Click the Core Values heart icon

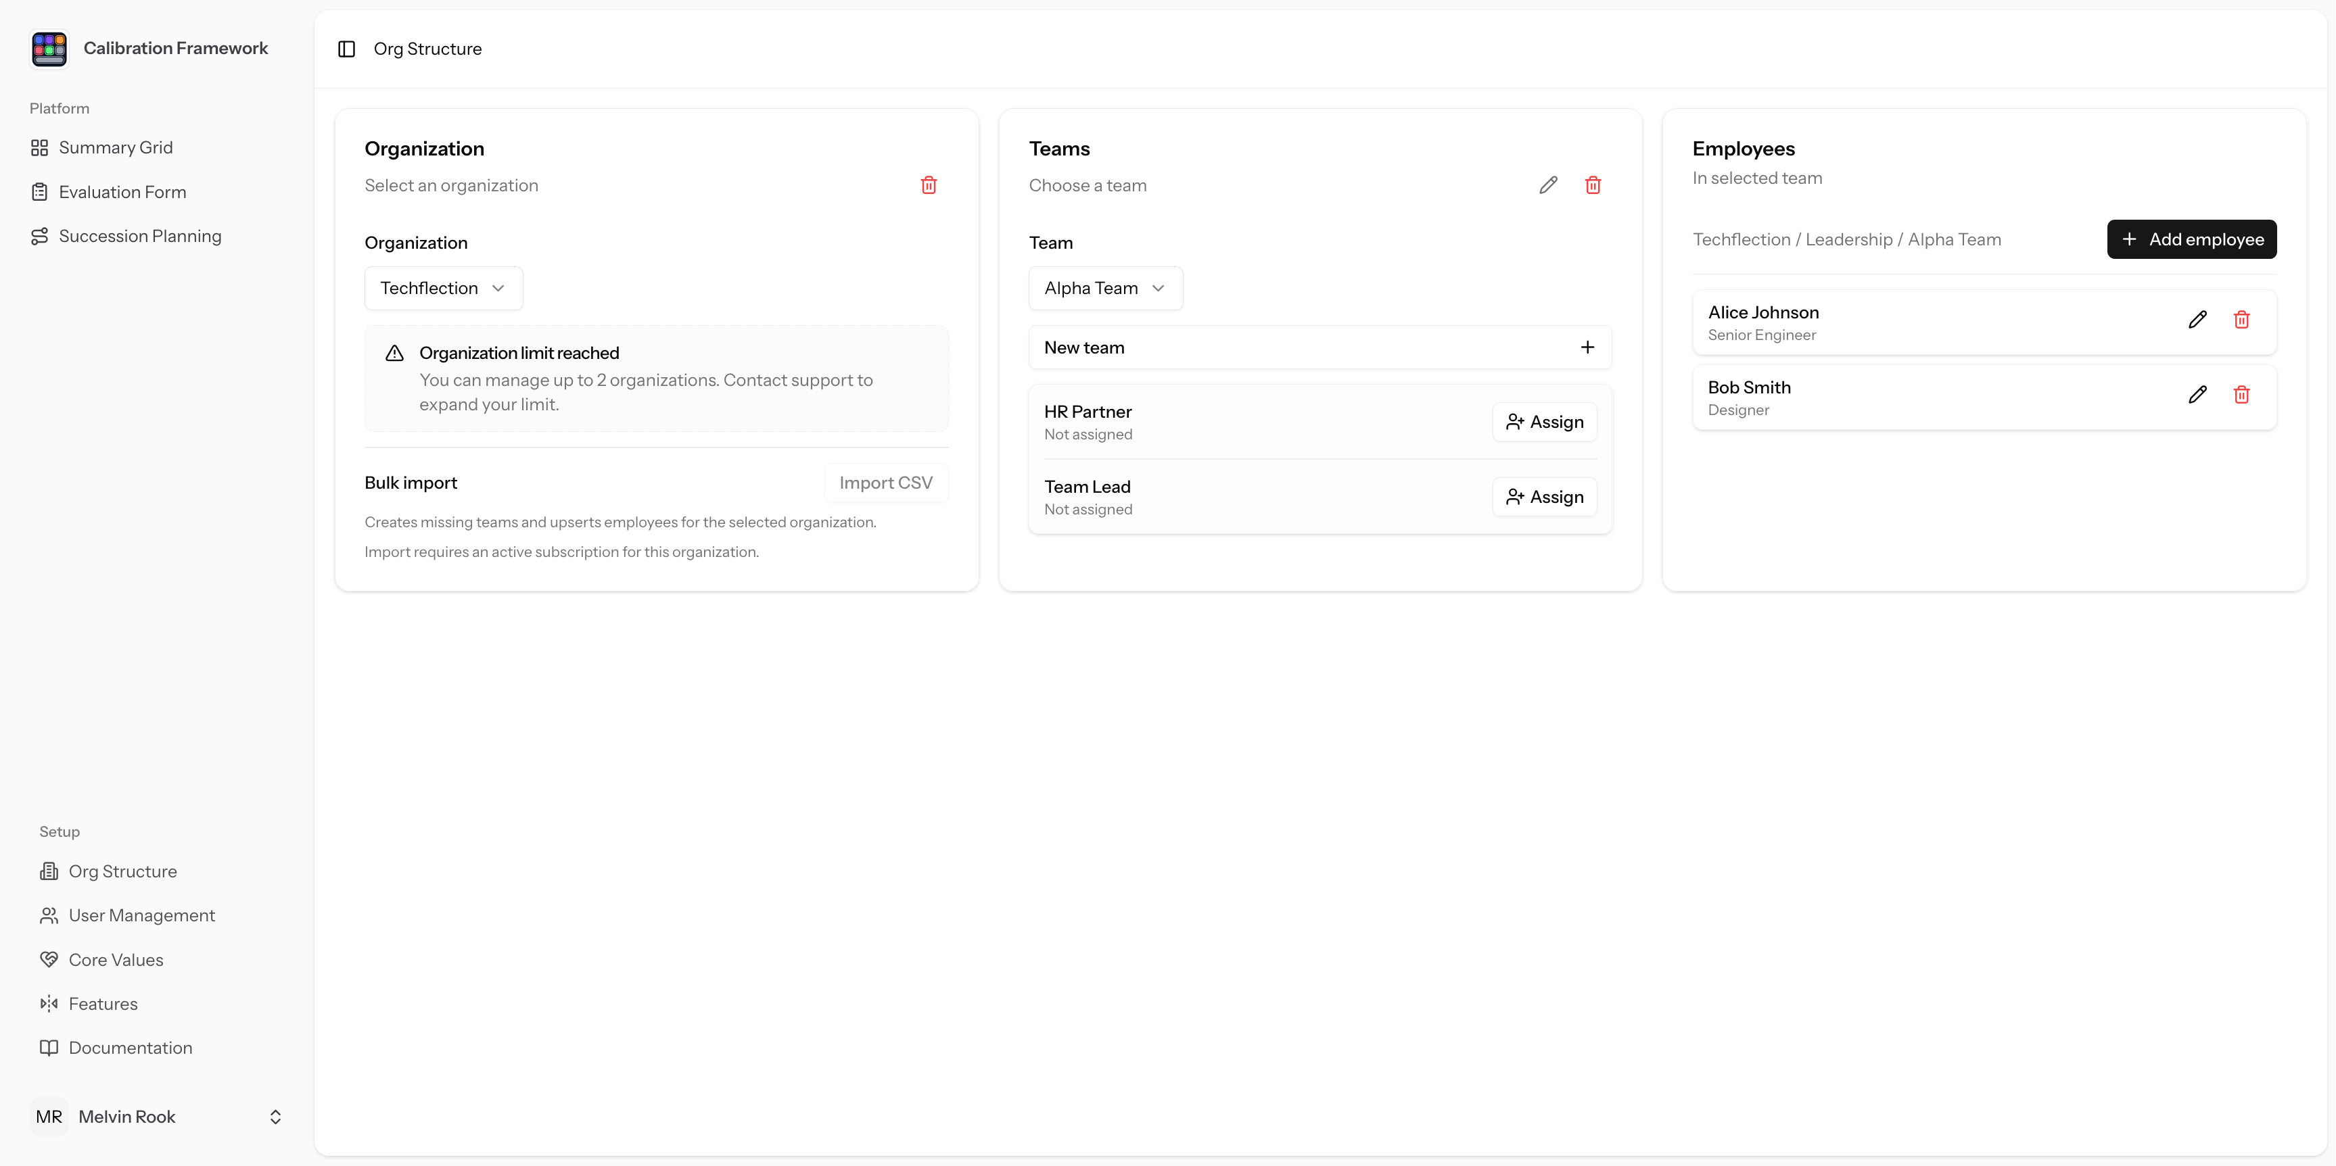click(49, 961)
